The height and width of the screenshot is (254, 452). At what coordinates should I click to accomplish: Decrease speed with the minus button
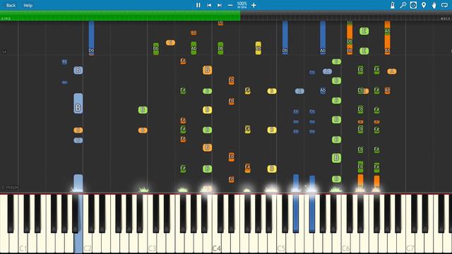[230, 5]
